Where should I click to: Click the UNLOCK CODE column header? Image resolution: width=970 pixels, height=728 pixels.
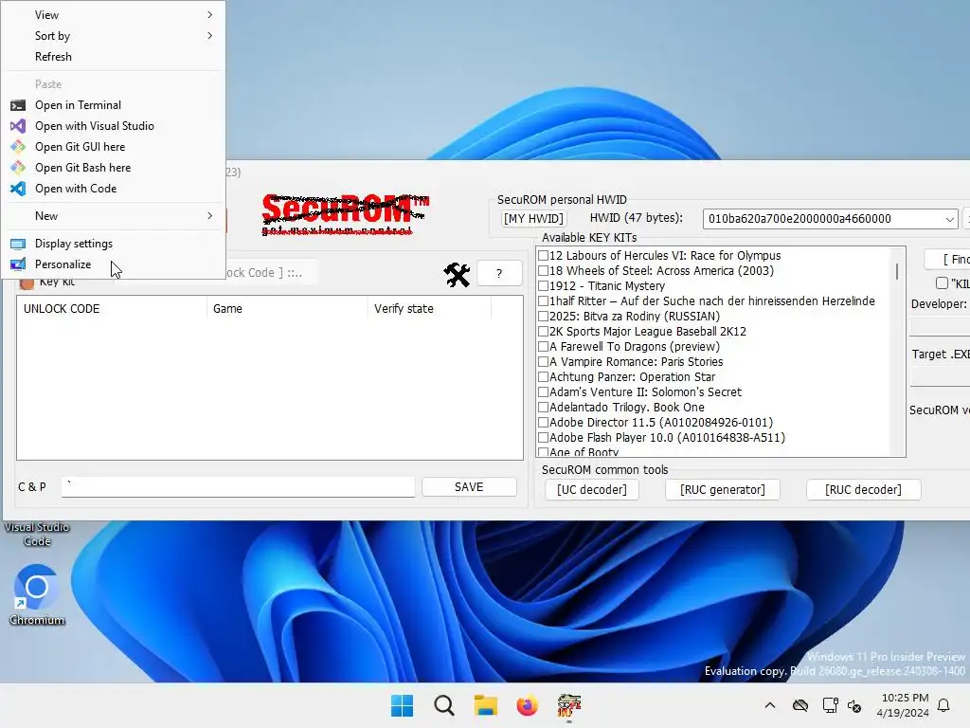112,309
